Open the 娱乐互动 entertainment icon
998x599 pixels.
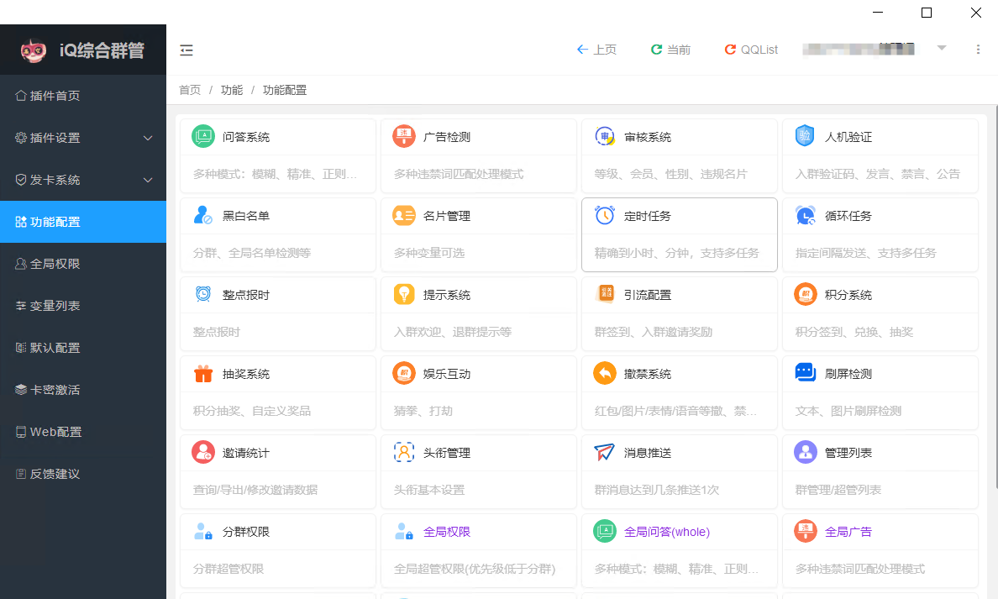pyautogui.click(x=404, y=373)
